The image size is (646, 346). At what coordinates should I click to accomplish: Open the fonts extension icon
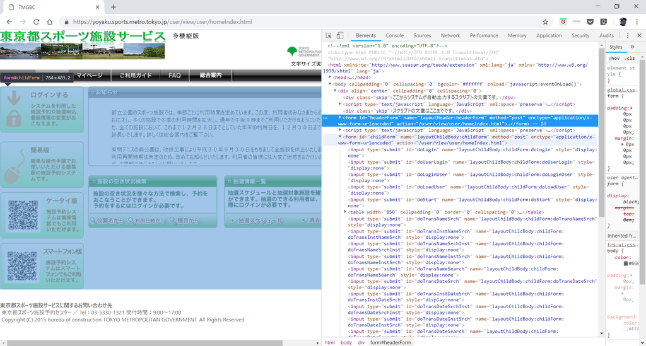coord(577,22)
